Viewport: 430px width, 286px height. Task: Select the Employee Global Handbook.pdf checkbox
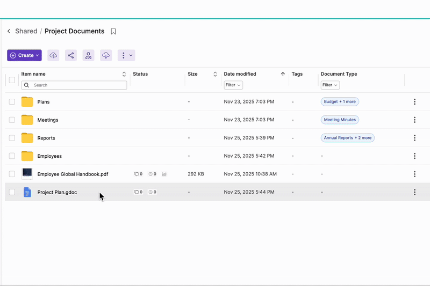tap(12, 174)
